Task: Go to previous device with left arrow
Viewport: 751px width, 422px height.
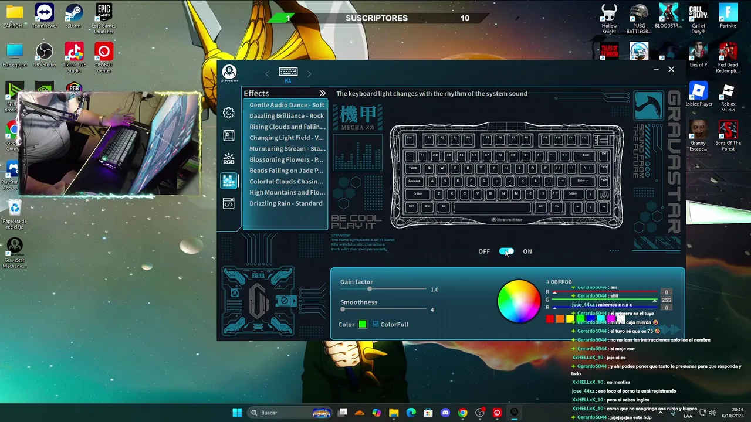Action: (x=267, y=73)
